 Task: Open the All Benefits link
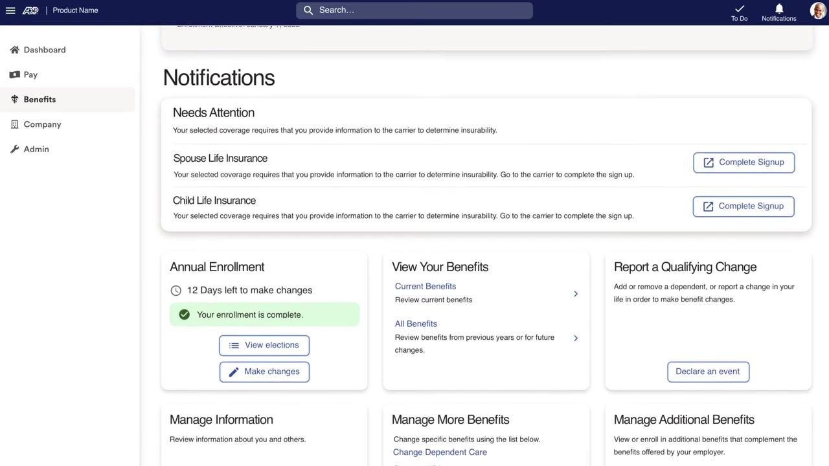pyautogui.click(x=416, y=324)
